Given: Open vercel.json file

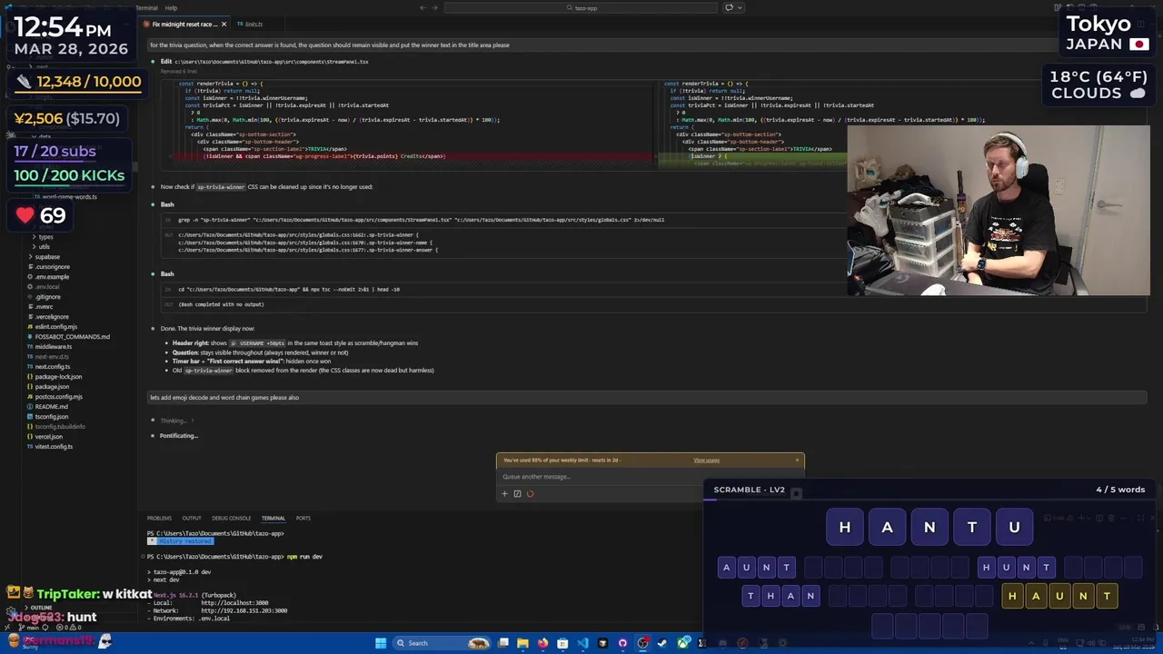Looking at the screenshot, I should (x=49, y=437).
